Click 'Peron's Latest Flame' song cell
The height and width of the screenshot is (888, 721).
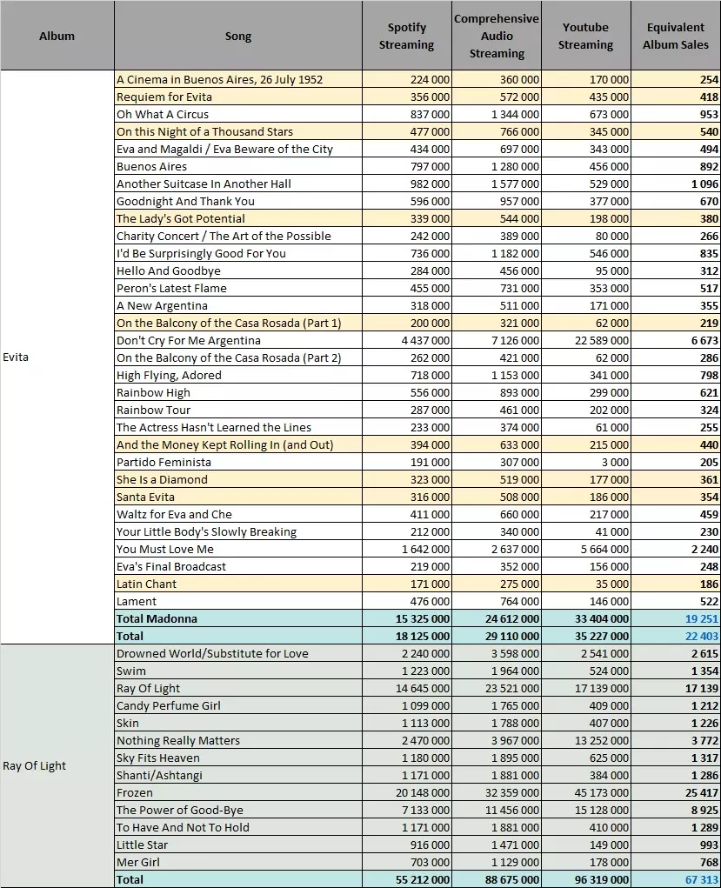pyautogui.click(x=238, y=288)
